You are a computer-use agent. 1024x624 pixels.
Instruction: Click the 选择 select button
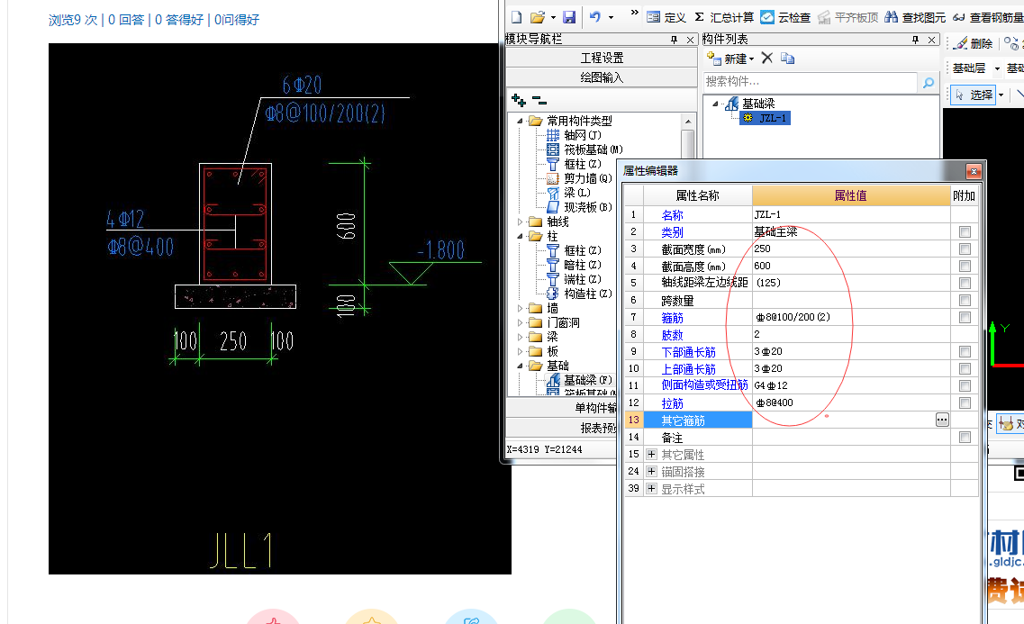point(973,95)
